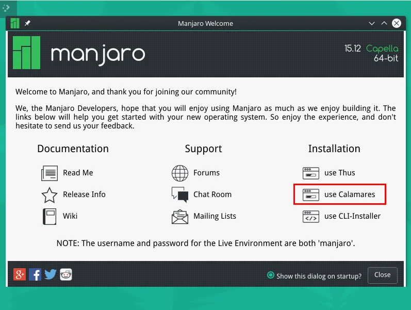Maximize window with the up chevron
Screen dimensions: 411x310
coord(384,23)
